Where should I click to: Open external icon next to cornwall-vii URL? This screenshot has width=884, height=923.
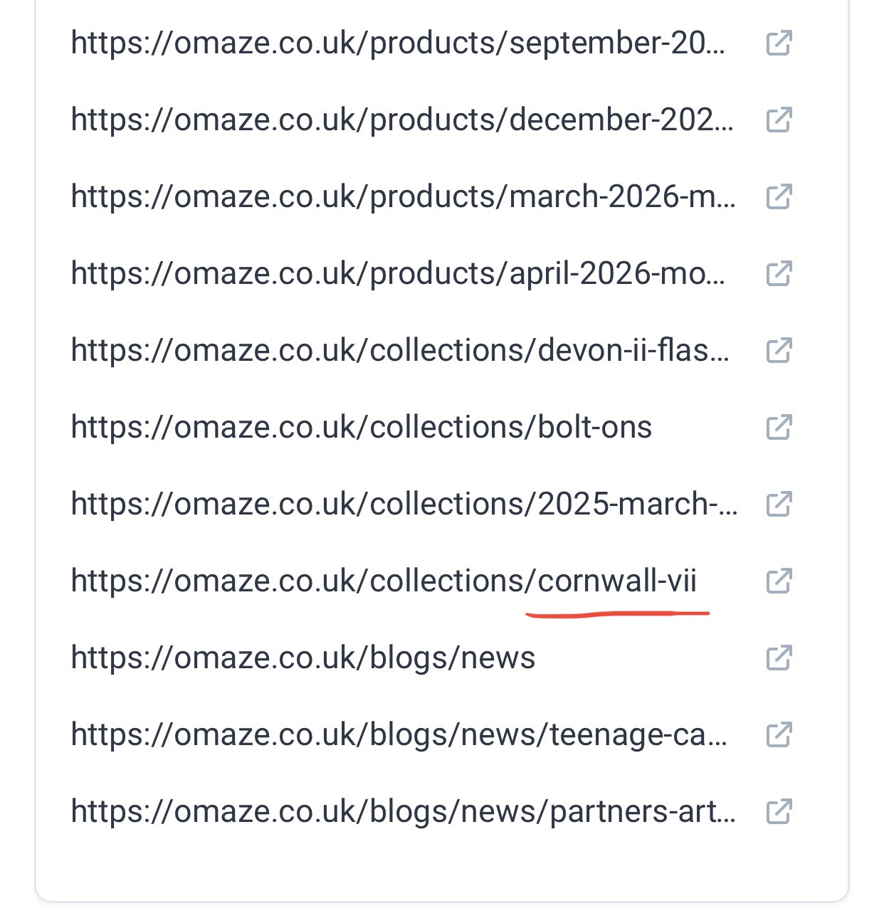tap(779, 581)
